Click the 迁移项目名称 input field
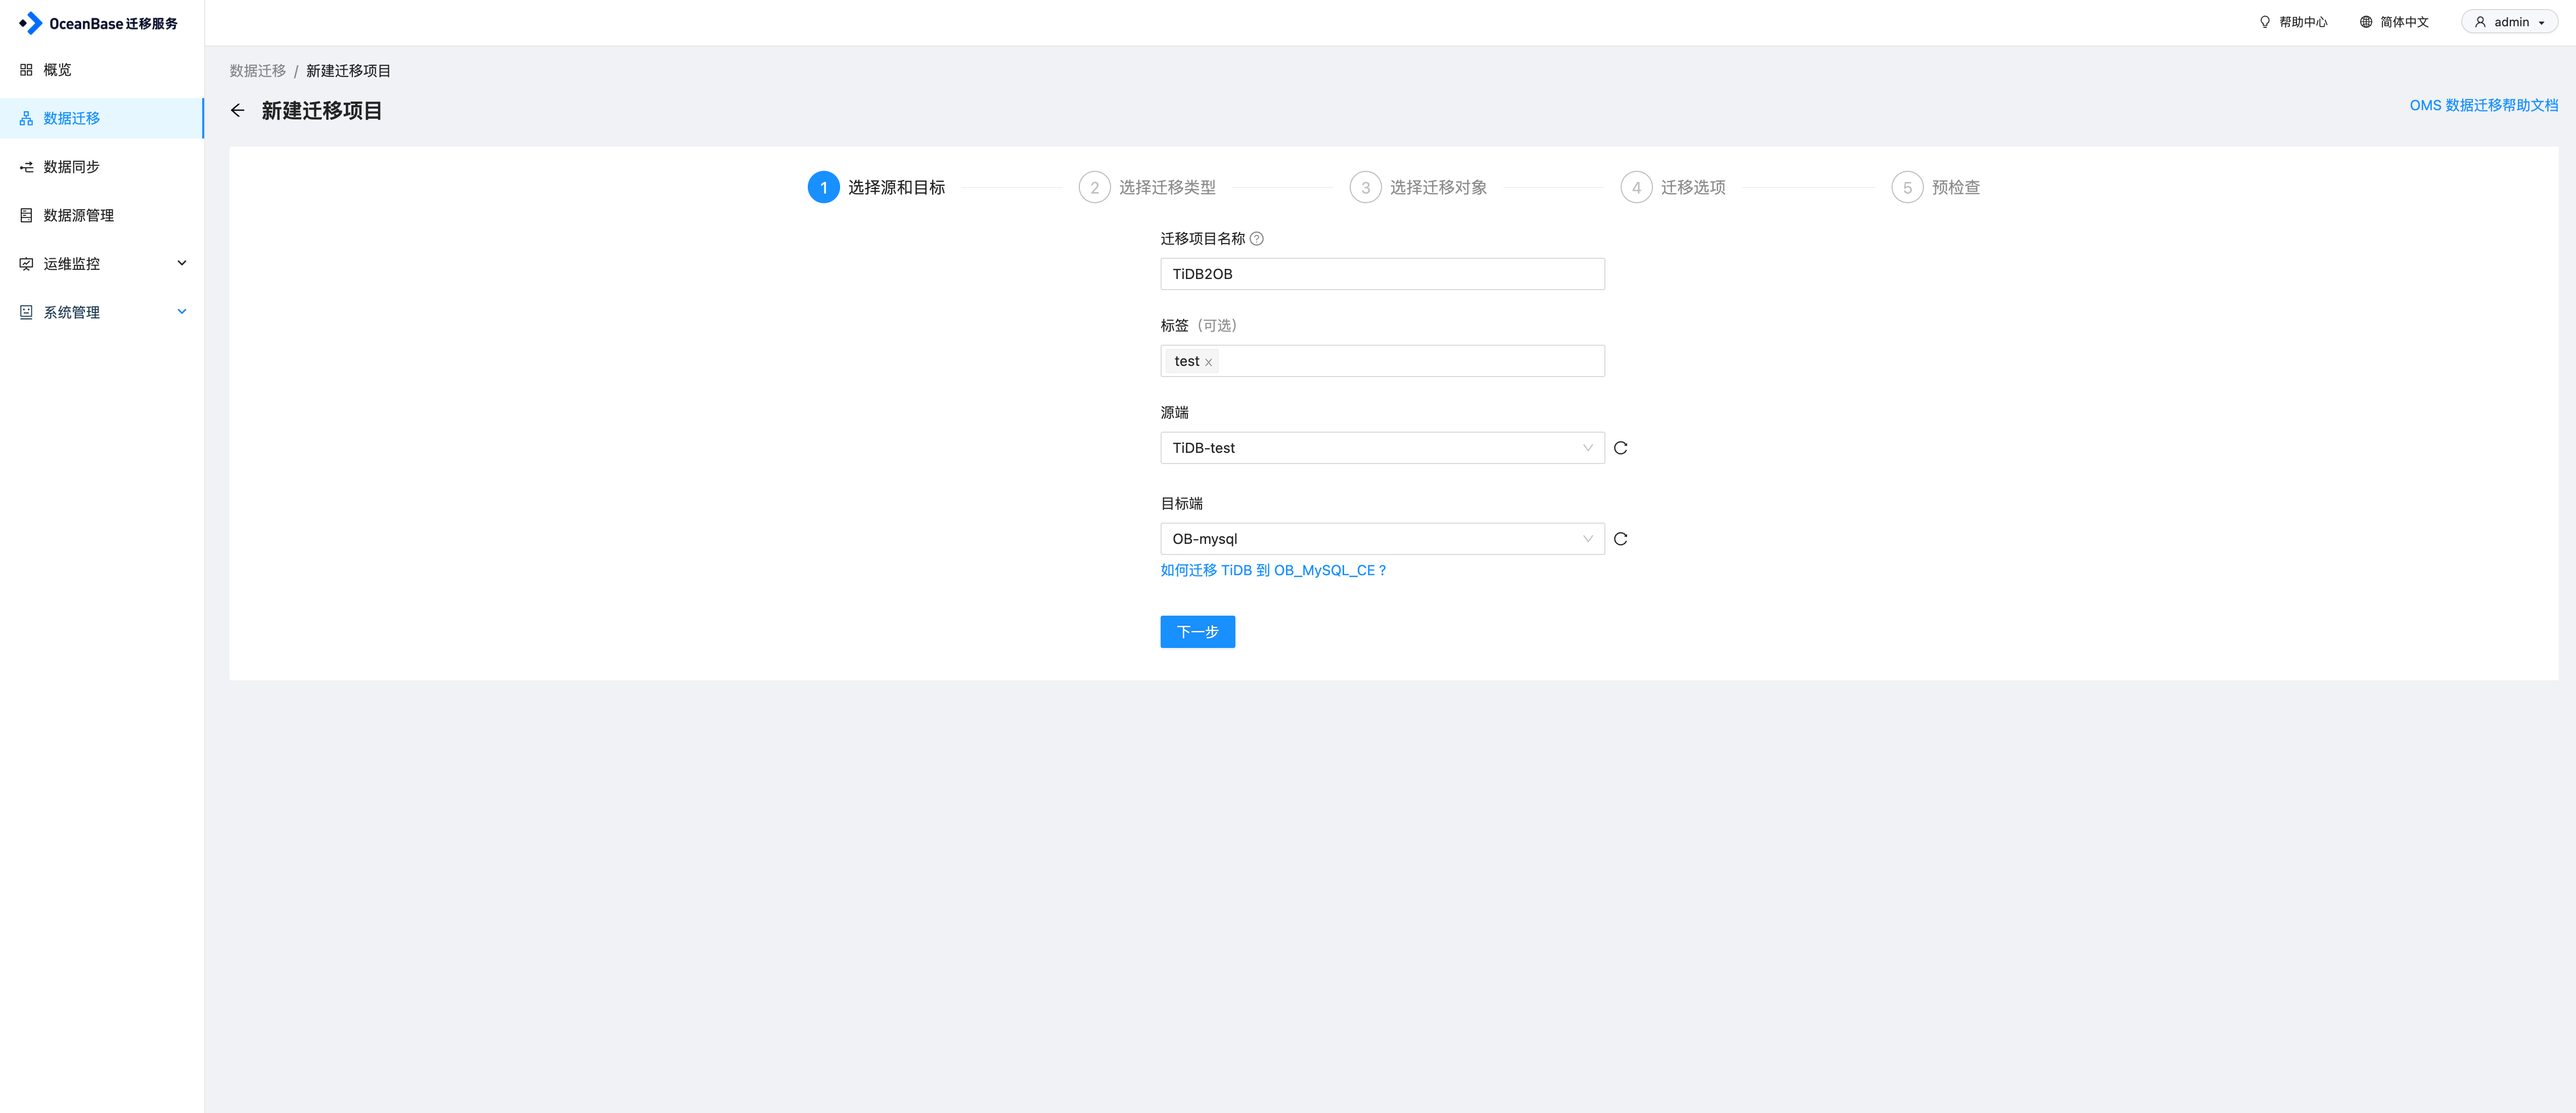The width and height of the screenshot is (2576, 1113). [x=1382, y=274]
